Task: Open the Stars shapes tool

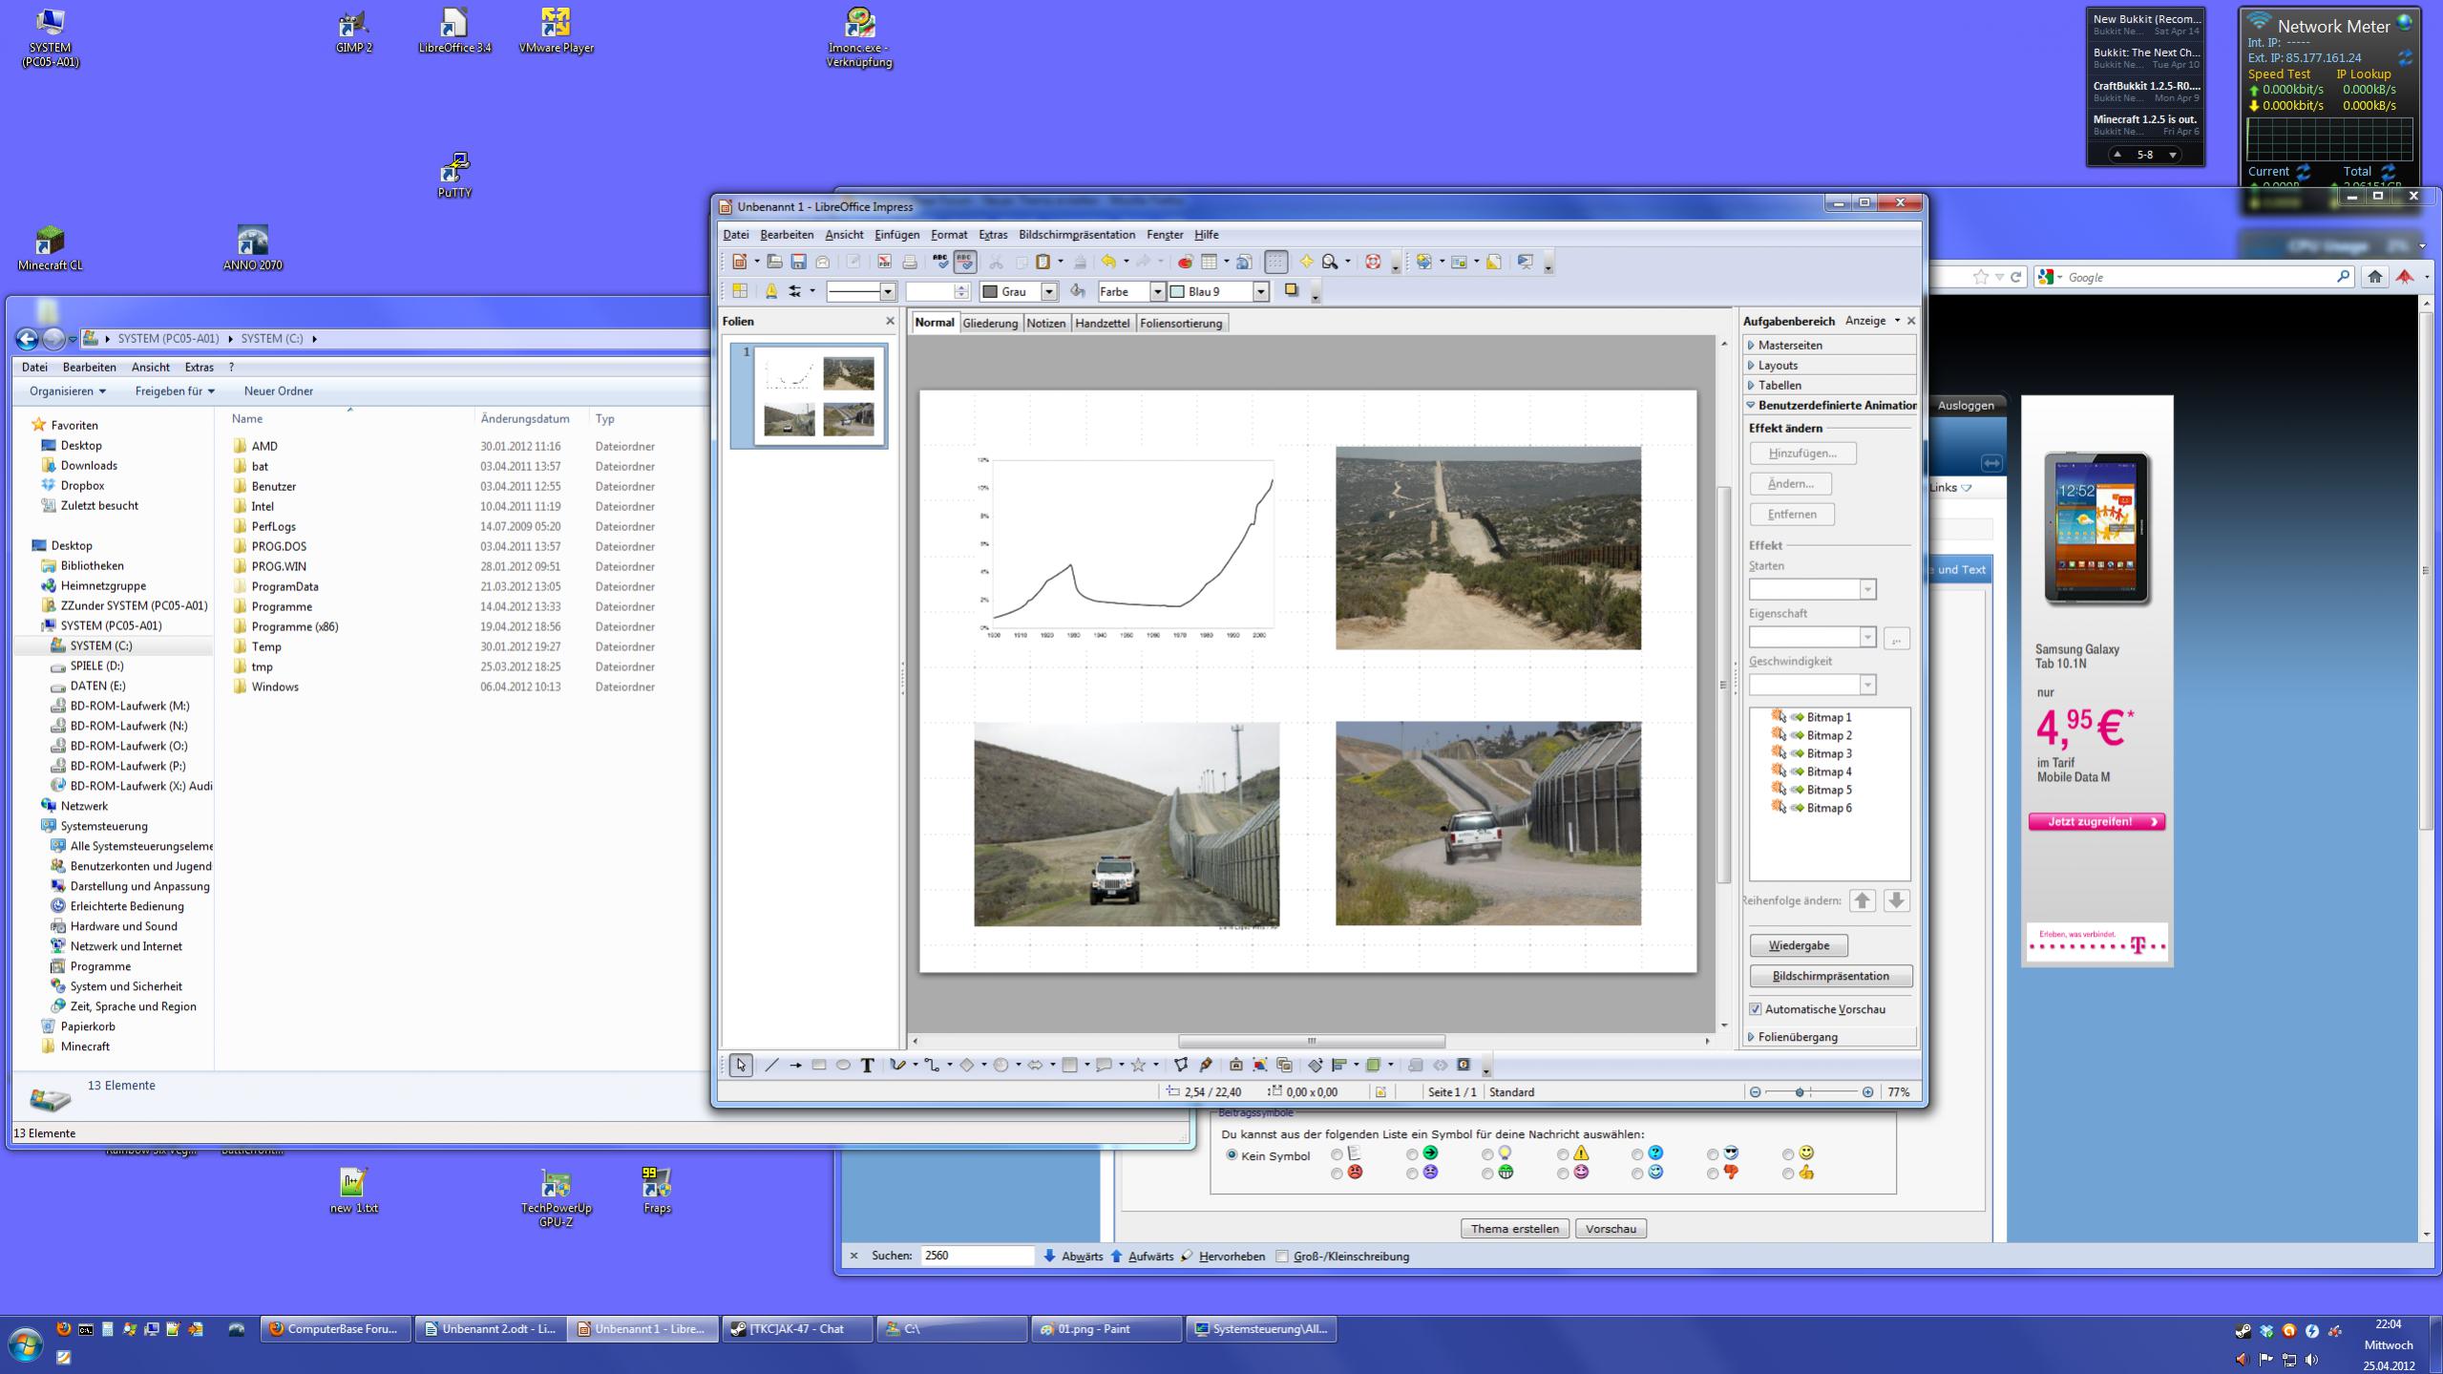Action: pos(1138,1066)
